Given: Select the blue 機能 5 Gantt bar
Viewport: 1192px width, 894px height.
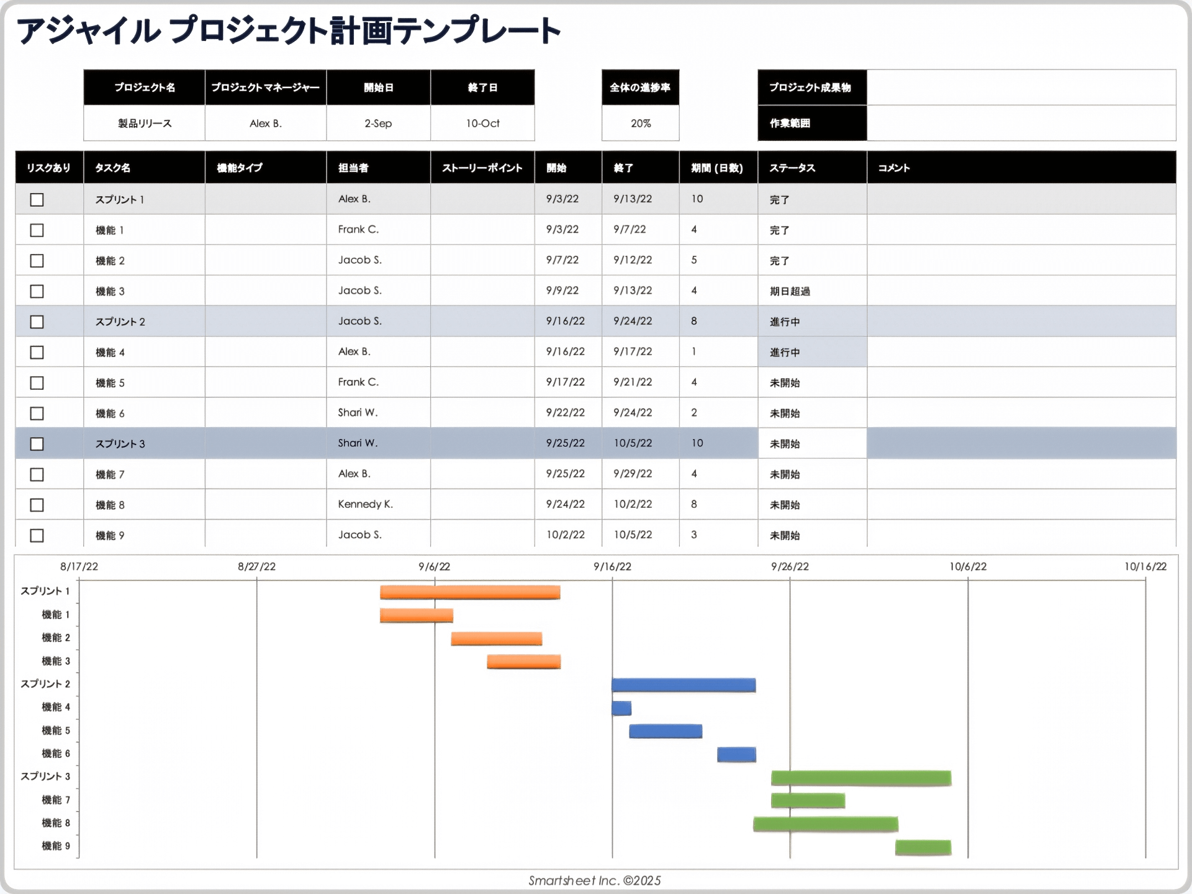Looking at the screenshot, I should [x=666, y=731].
